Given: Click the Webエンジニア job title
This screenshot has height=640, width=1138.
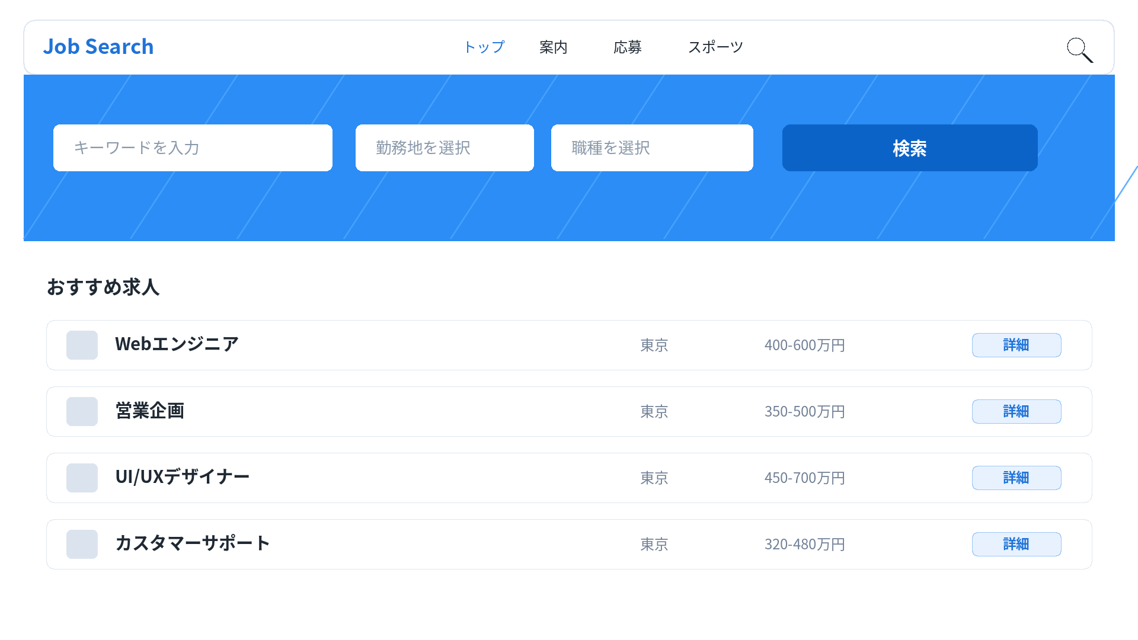Looking at the screenshot, I should [177, 344].
